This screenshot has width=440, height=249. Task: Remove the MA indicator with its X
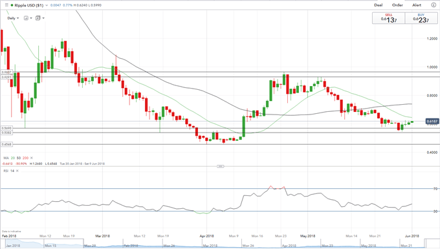tap(32, 158)
